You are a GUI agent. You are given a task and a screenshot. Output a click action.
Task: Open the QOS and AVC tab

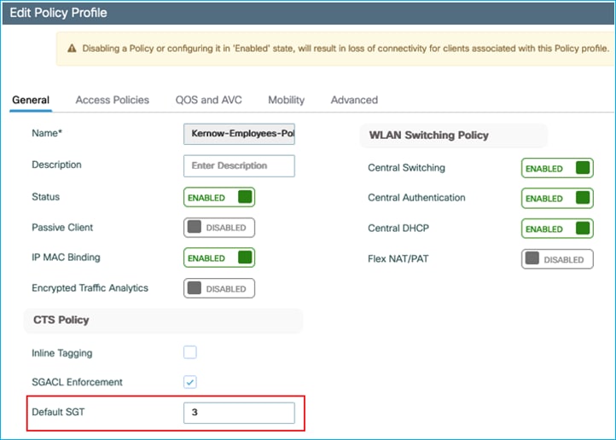(209, 100)
